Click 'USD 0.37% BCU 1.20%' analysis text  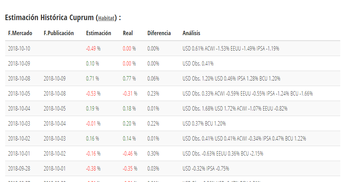pyautogui.click(x=204, y=124)
